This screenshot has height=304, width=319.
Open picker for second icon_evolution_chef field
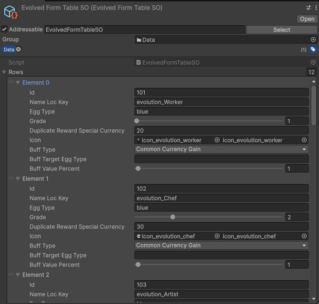click(304, 236)
